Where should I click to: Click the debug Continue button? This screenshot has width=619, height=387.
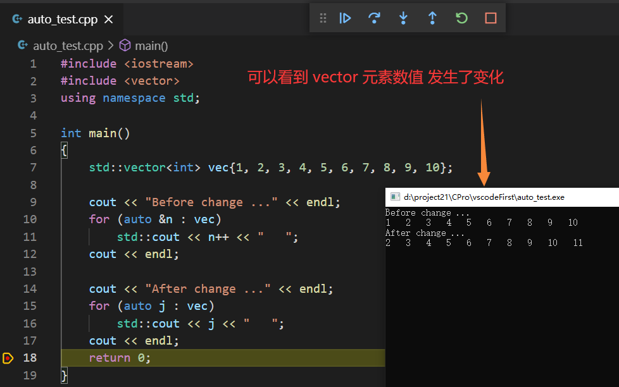[x=345, y=18]
